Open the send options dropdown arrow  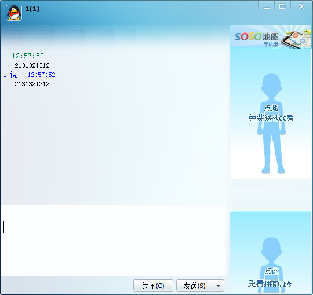(x=219, y=286)
